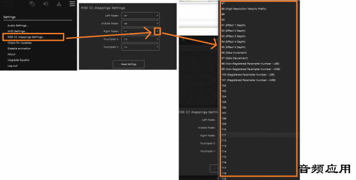This screenshot has width=356, height=180.
Task: Click the overlapping windows icon
Action: (x=32, y=4)
